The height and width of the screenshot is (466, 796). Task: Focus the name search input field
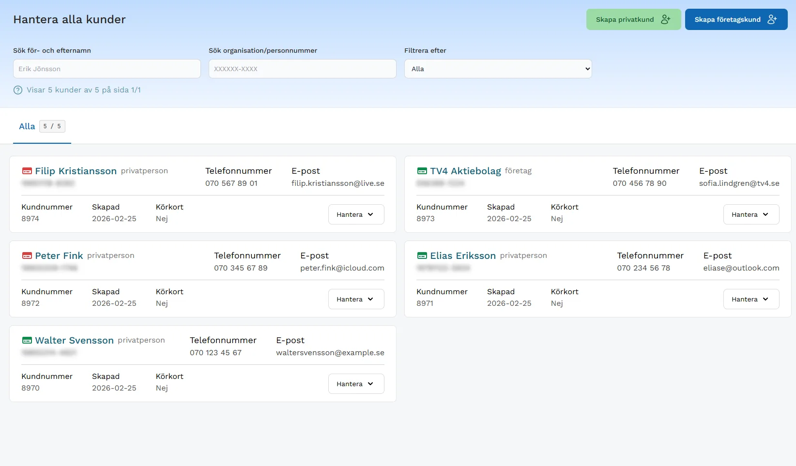107,69
